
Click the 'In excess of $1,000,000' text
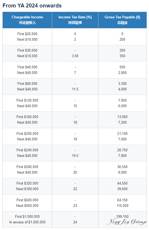click(x=27, y=222)
